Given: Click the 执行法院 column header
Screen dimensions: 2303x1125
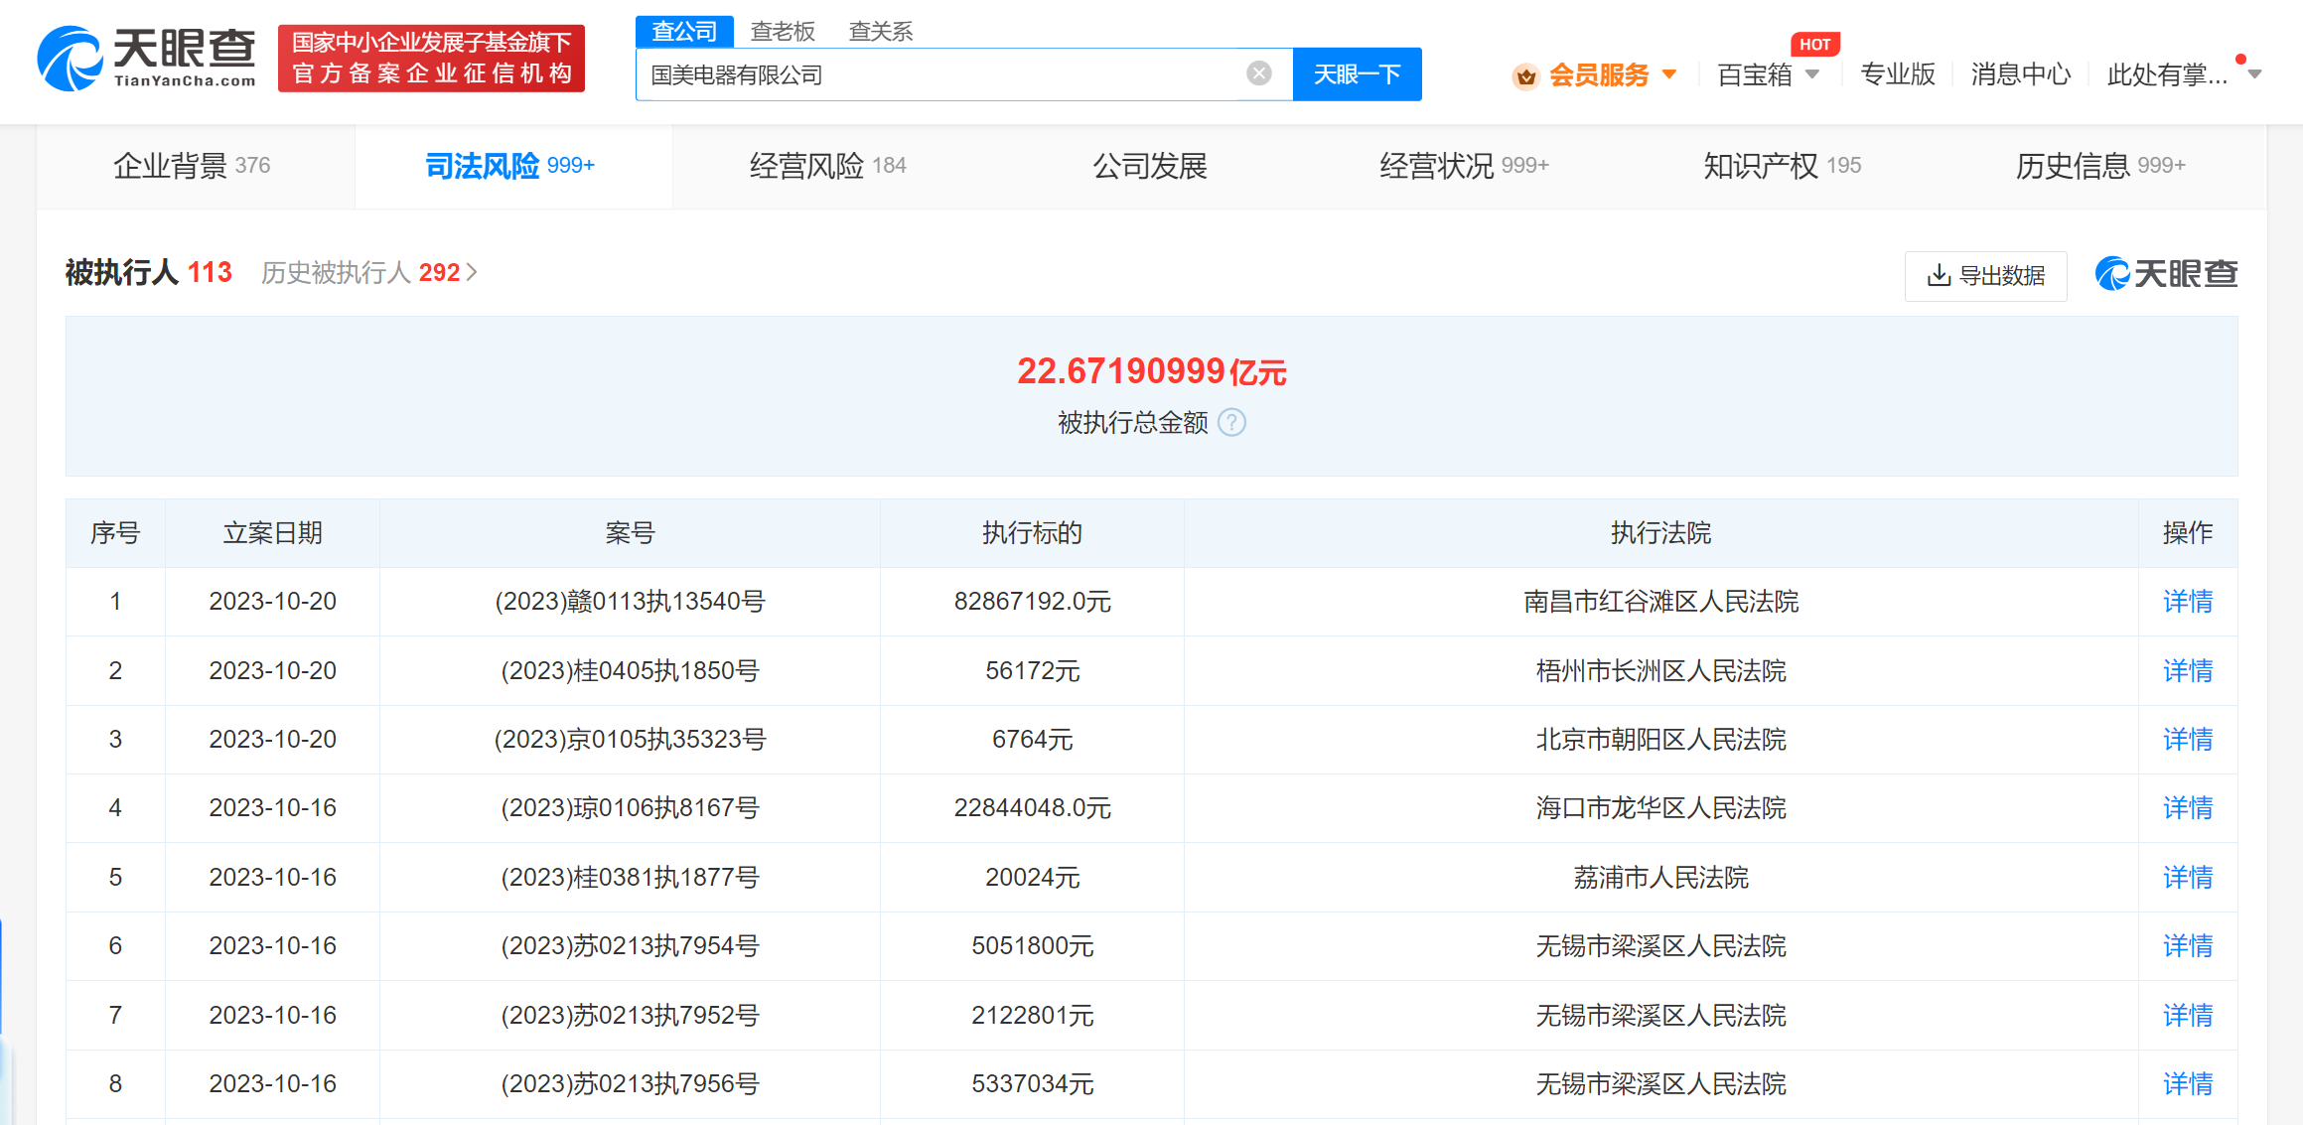Looking at the screenshot, I should click(x=1660, y=533).
